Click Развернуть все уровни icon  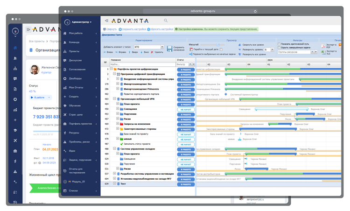[240, 54]
